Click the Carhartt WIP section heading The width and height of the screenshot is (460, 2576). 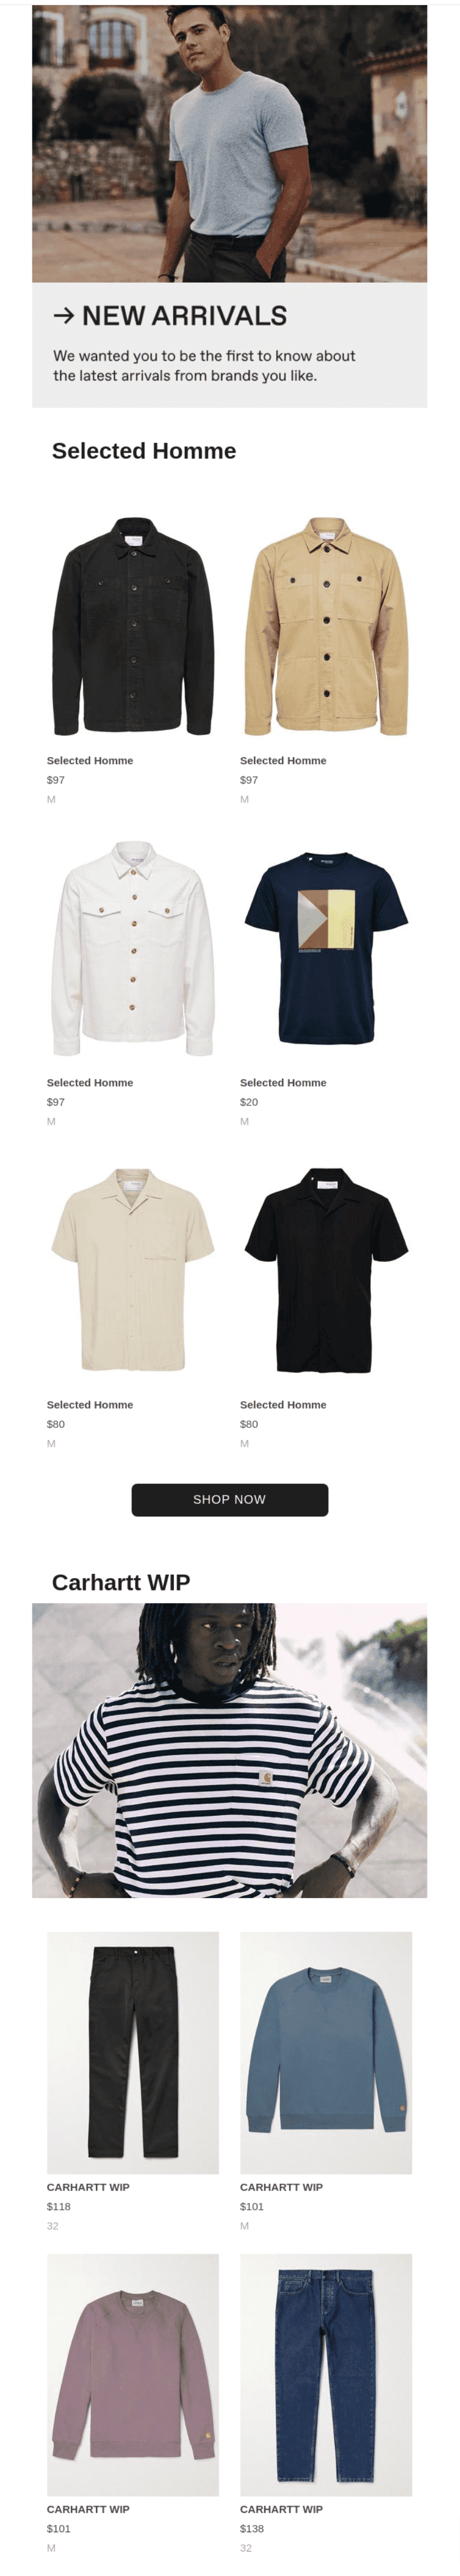pos(121,1582)
